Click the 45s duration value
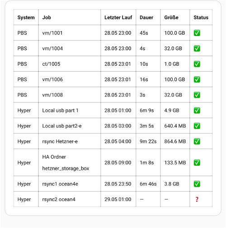The image size is (226, 228). pos(144,33)
